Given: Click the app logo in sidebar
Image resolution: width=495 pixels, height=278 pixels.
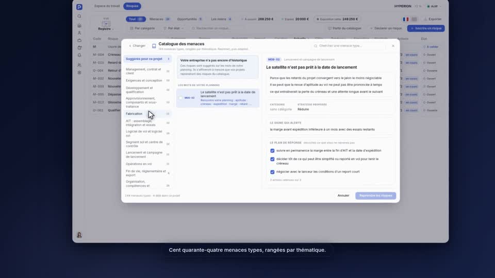Looking at the screenshot, I should (x=79, y=7).
